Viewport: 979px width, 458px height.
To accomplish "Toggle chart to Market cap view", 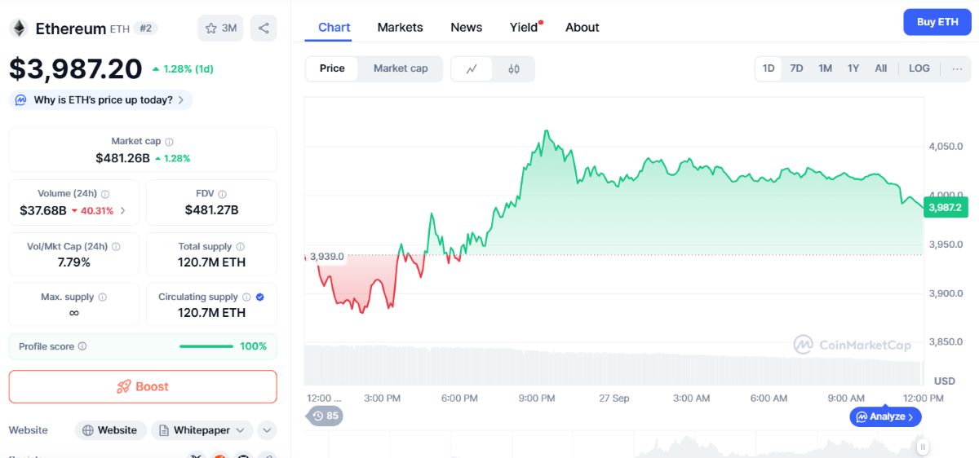I will 401,68.
